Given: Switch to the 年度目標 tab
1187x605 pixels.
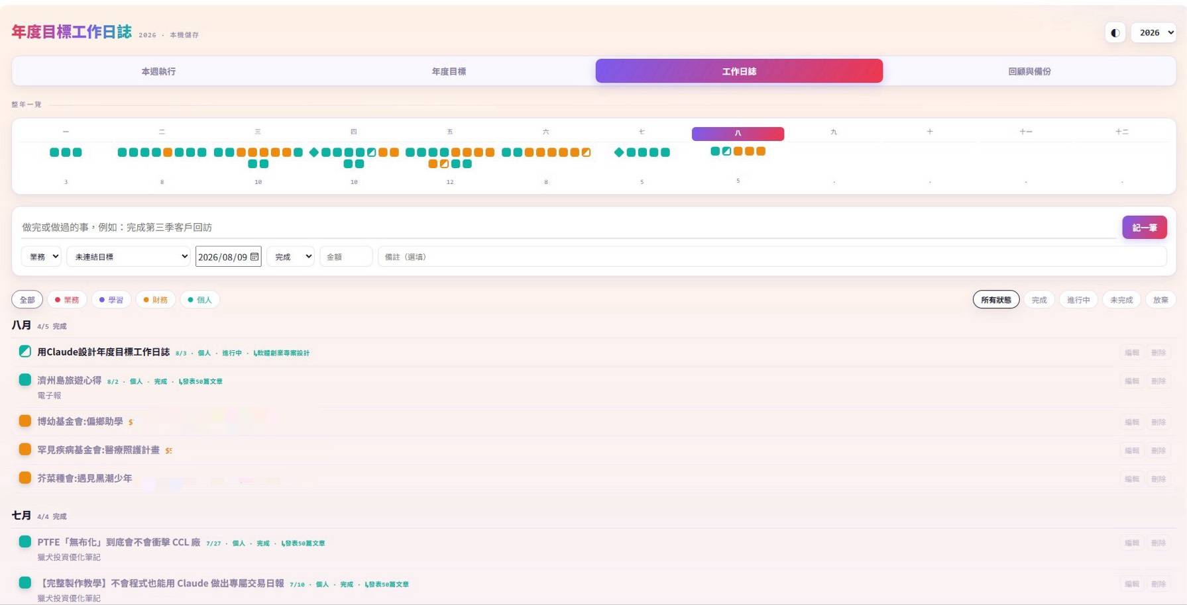Looking at the screenshot, I should [449, 71].
